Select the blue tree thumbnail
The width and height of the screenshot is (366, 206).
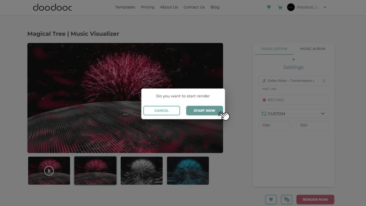coord(188,171)
